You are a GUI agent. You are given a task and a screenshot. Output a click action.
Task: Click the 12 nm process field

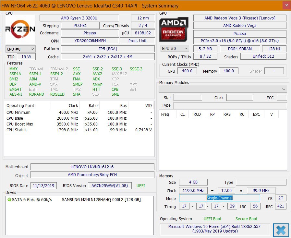coord(143,18)
